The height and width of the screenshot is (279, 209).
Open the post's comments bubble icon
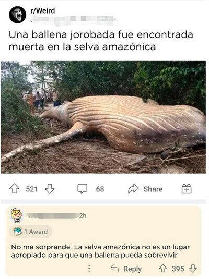coord(83,189)
